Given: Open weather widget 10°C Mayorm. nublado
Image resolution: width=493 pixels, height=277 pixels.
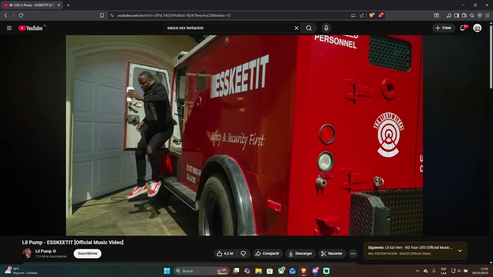Looking at the screenshot, I should click(21, 271).
